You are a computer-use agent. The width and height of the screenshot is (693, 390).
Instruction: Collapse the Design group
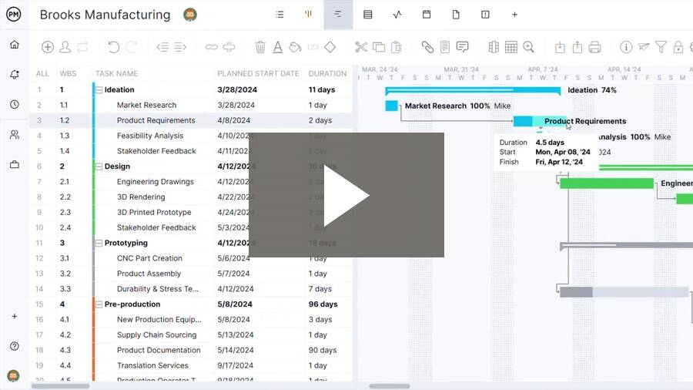click(x=99, y=166)
